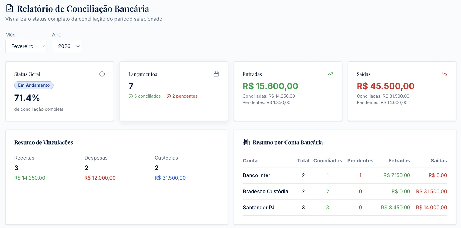This screenshot has width=461, height=228.
Task: Click R$ 0,00 Saídas in Banco Inter row
Action: pos(438,175)
